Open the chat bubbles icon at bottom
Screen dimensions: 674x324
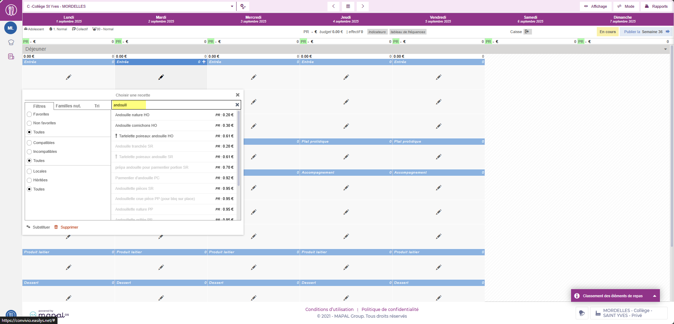click(582, 313)
